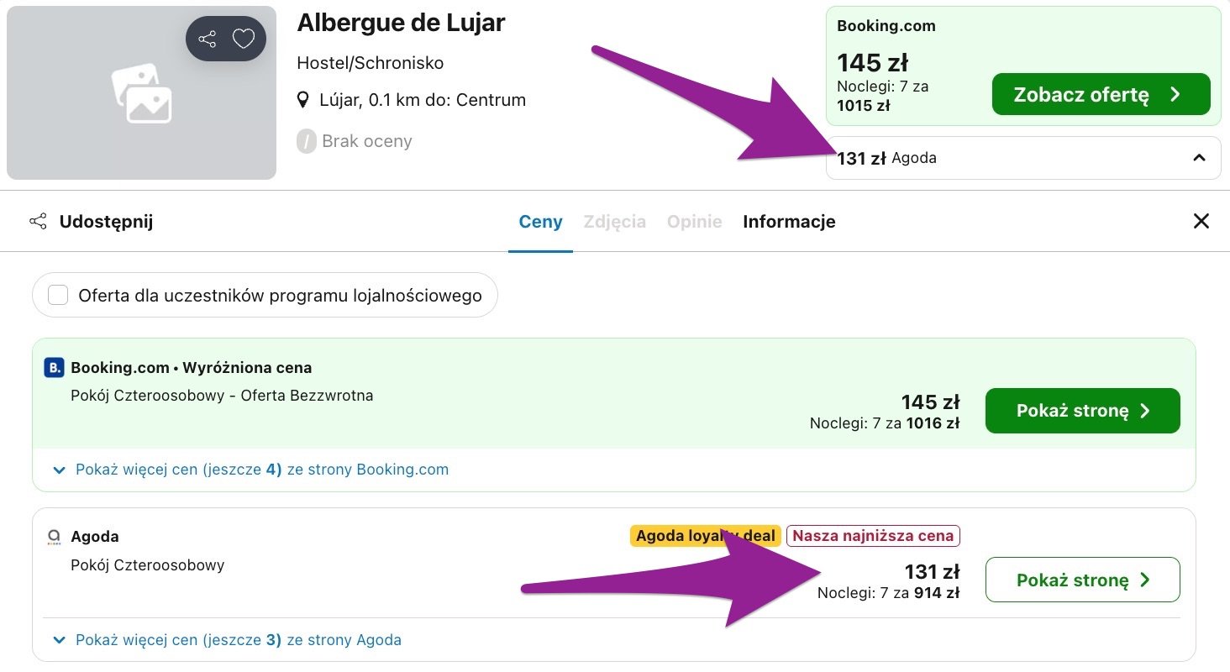Click the Booking.com logo icon
This screenshot has width=1230, height=672.
pyautogui.click(x=54, y=367)
